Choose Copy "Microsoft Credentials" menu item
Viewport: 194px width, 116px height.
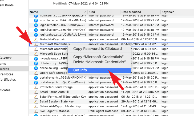click(x=99, y=57)
